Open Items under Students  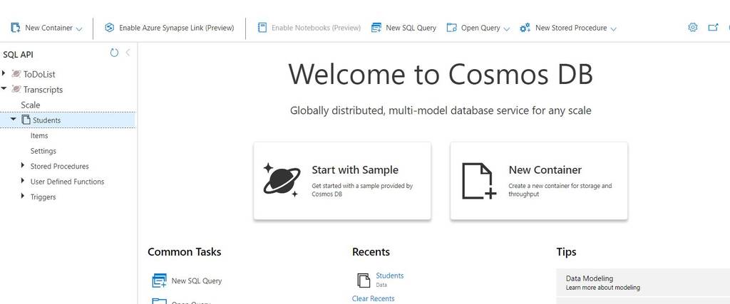tap(39, 136)
